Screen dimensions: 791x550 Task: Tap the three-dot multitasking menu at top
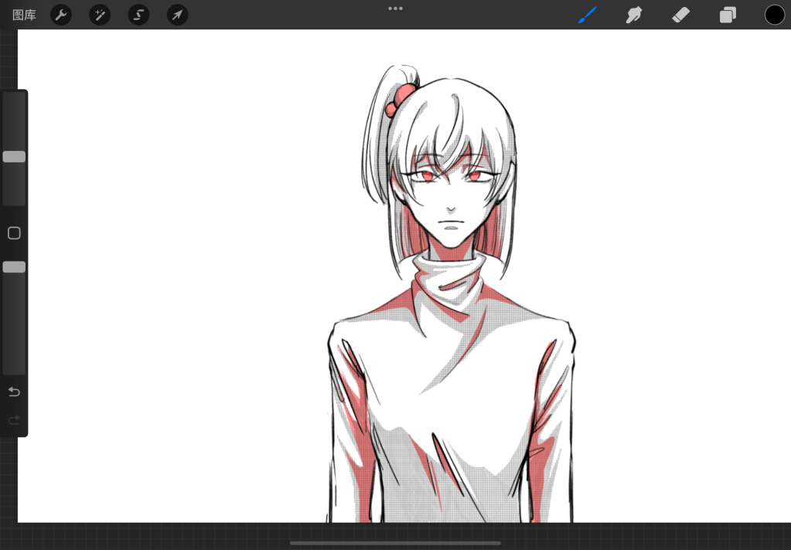tap(395, 9)
